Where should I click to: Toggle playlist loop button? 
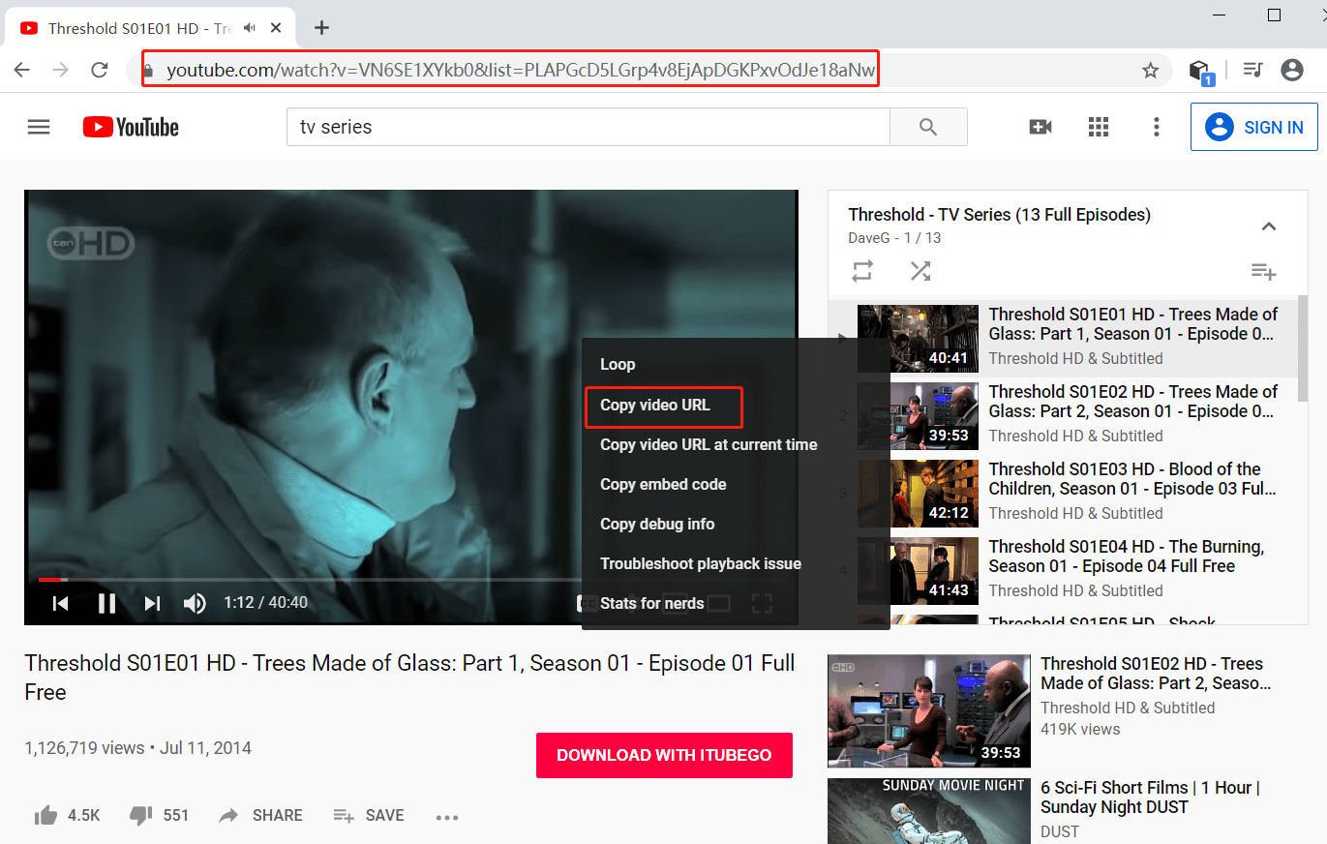pos(862,272)
